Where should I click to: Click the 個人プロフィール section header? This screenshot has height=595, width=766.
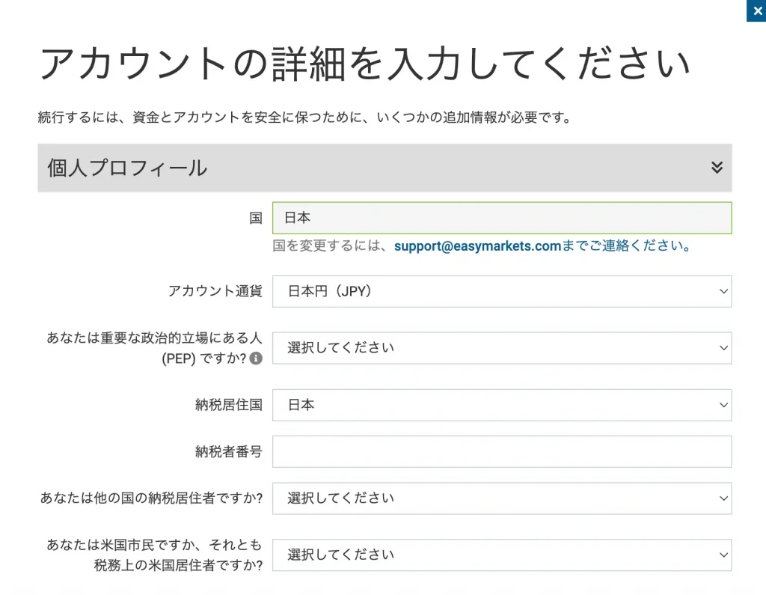click(384, 168)
